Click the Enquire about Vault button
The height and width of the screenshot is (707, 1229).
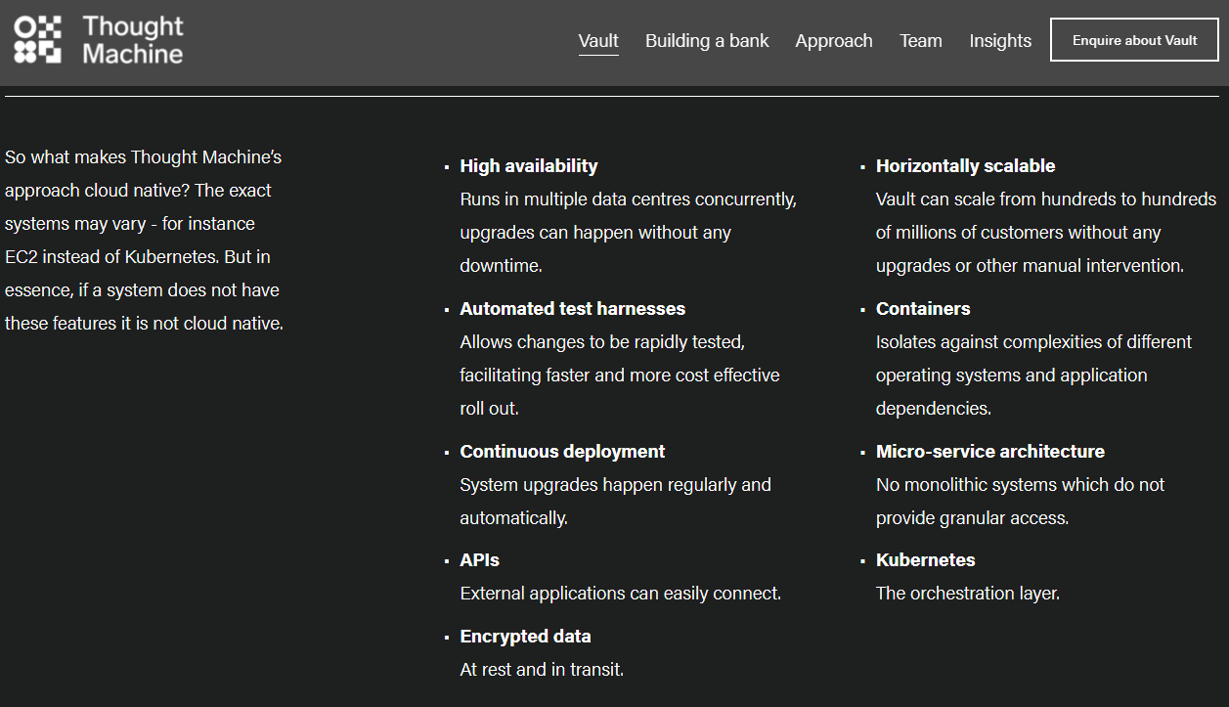1134,40
